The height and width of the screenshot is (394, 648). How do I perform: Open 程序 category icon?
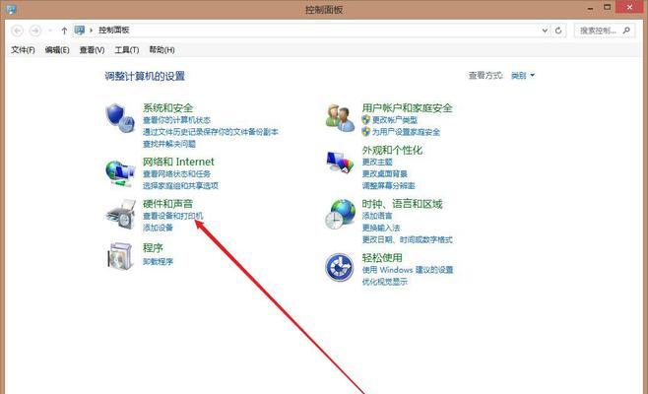120,255
